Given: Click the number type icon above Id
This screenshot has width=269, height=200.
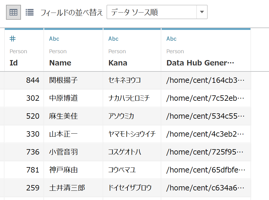Looking at the screenshot, I should [x=13, y=39].
